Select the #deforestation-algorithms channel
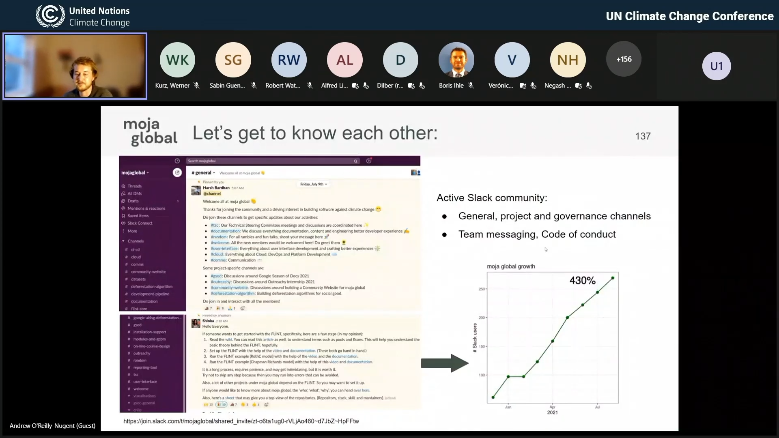This screenshot has width=779, height=438. (151, 286)
